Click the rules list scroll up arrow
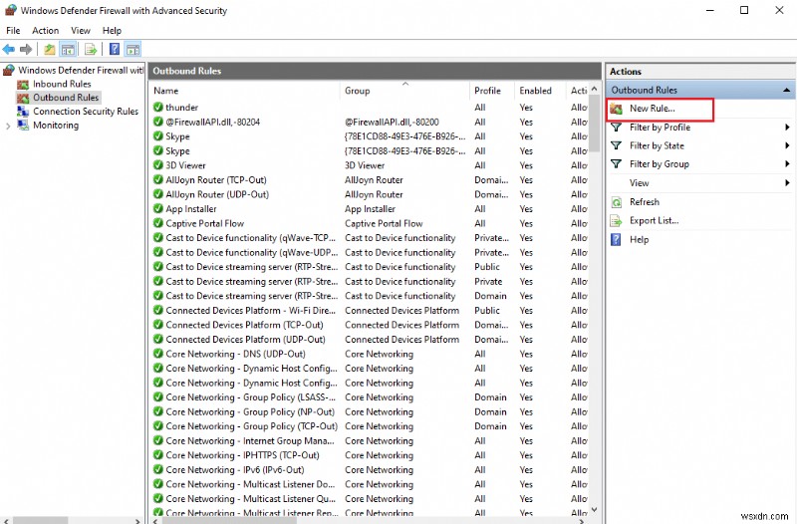This screenshot has width=797, height=524. coord(594,90)
